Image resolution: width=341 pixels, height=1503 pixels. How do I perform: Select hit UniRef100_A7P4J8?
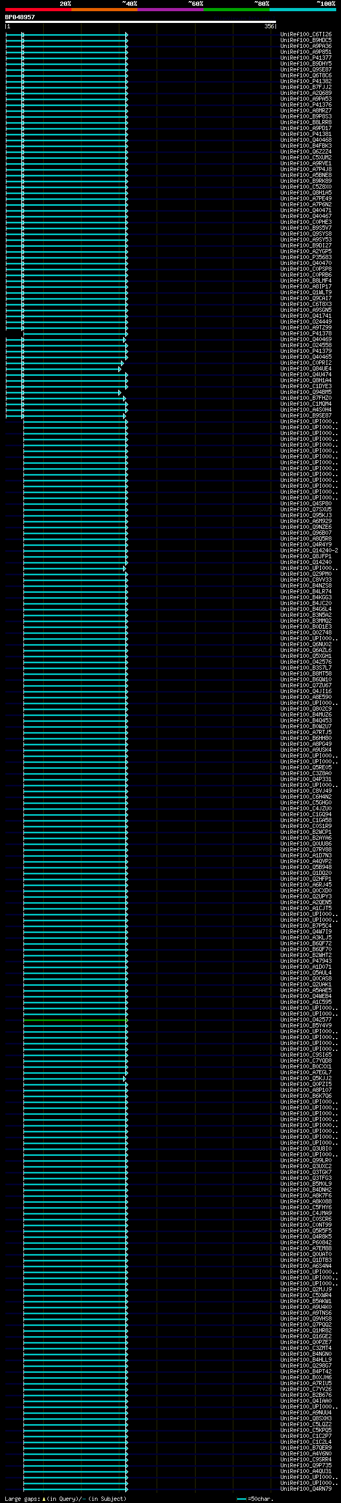pyautogui.click(x=306, y=169)
